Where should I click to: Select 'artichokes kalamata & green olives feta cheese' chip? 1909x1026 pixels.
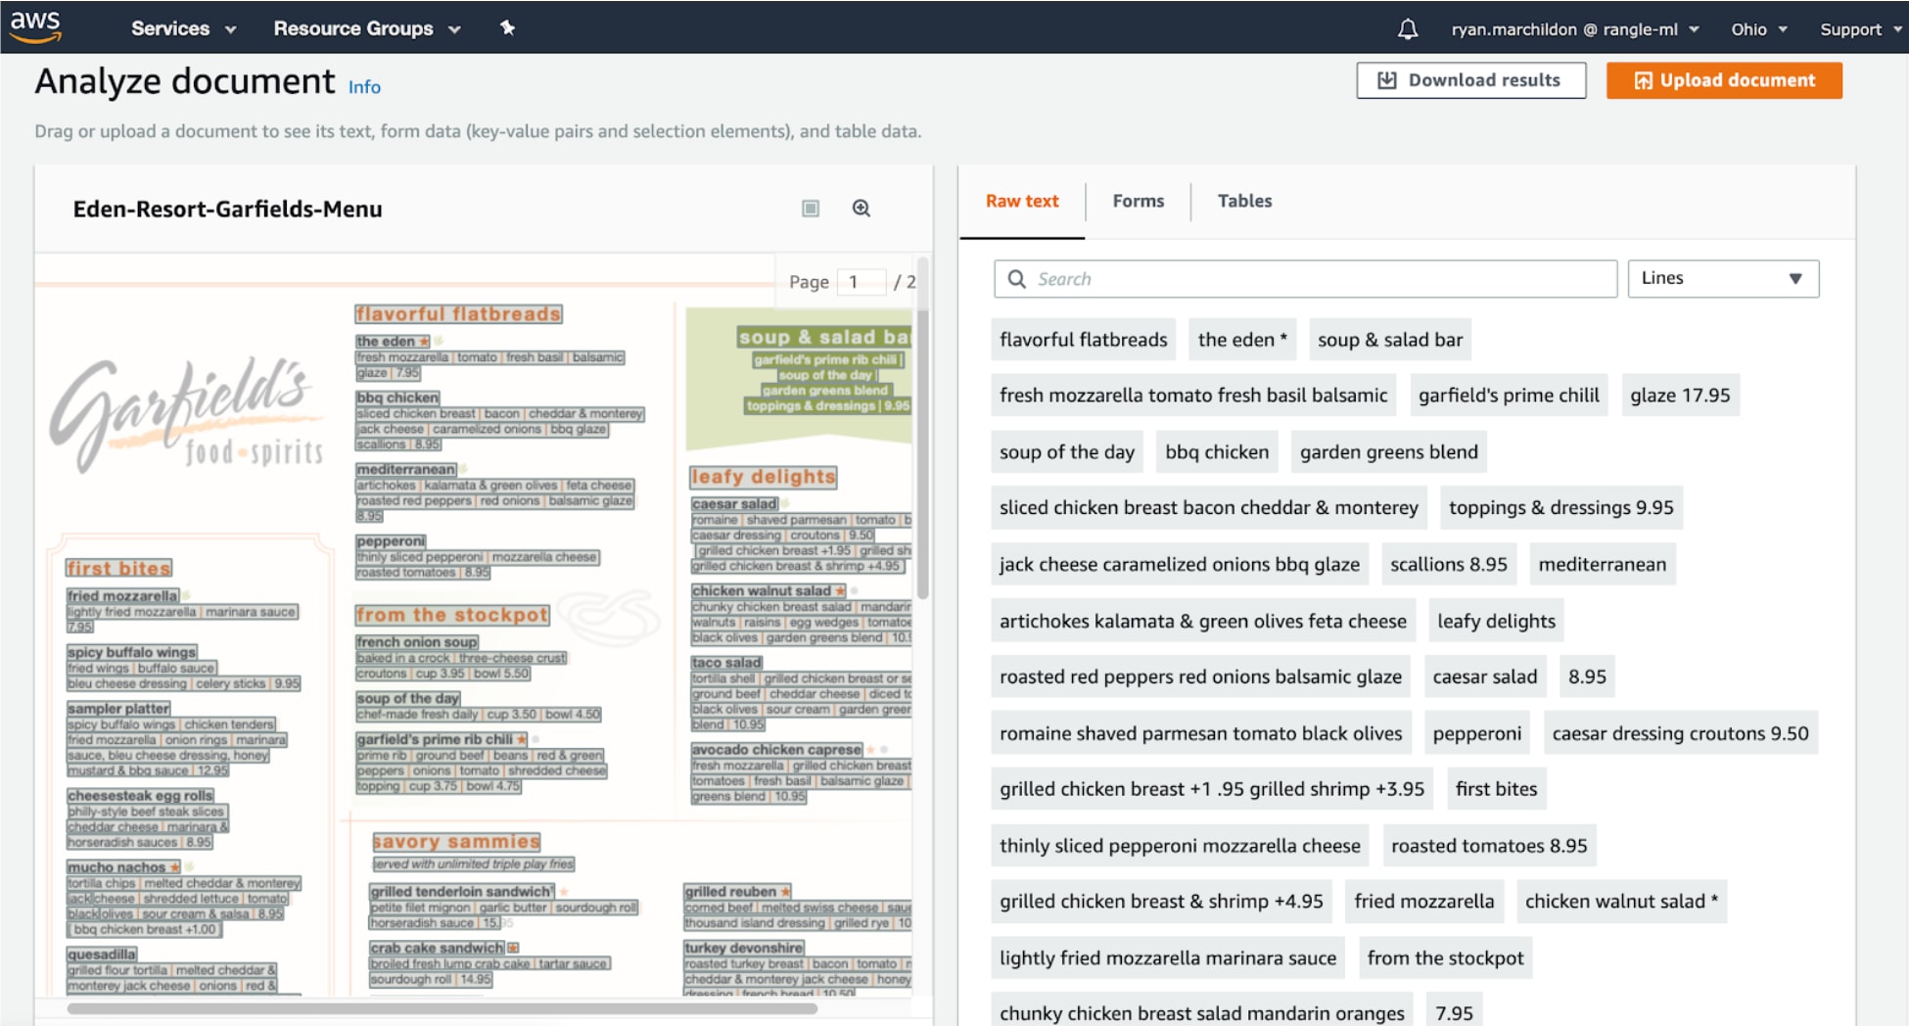pos(1203,622)
